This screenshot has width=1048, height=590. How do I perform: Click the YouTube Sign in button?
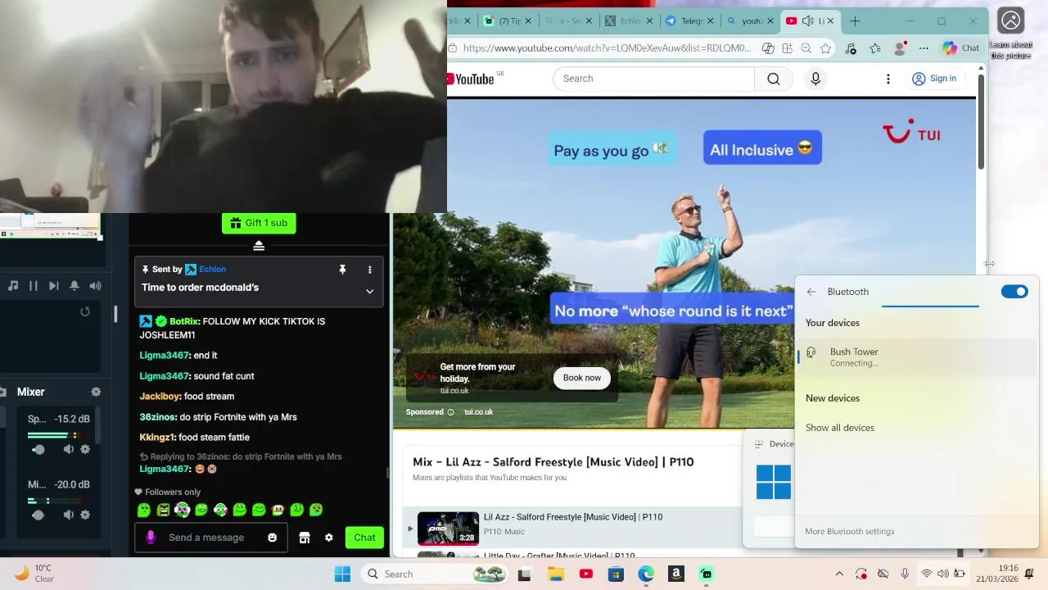point(934,79)
